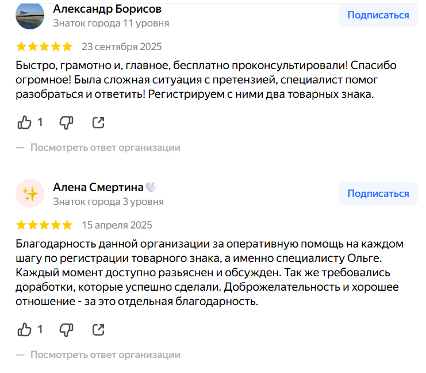Viewport: 426px width, 373px height.
Task: Open Александр Борисов's profile name link
Action: [x=107, y=9]
